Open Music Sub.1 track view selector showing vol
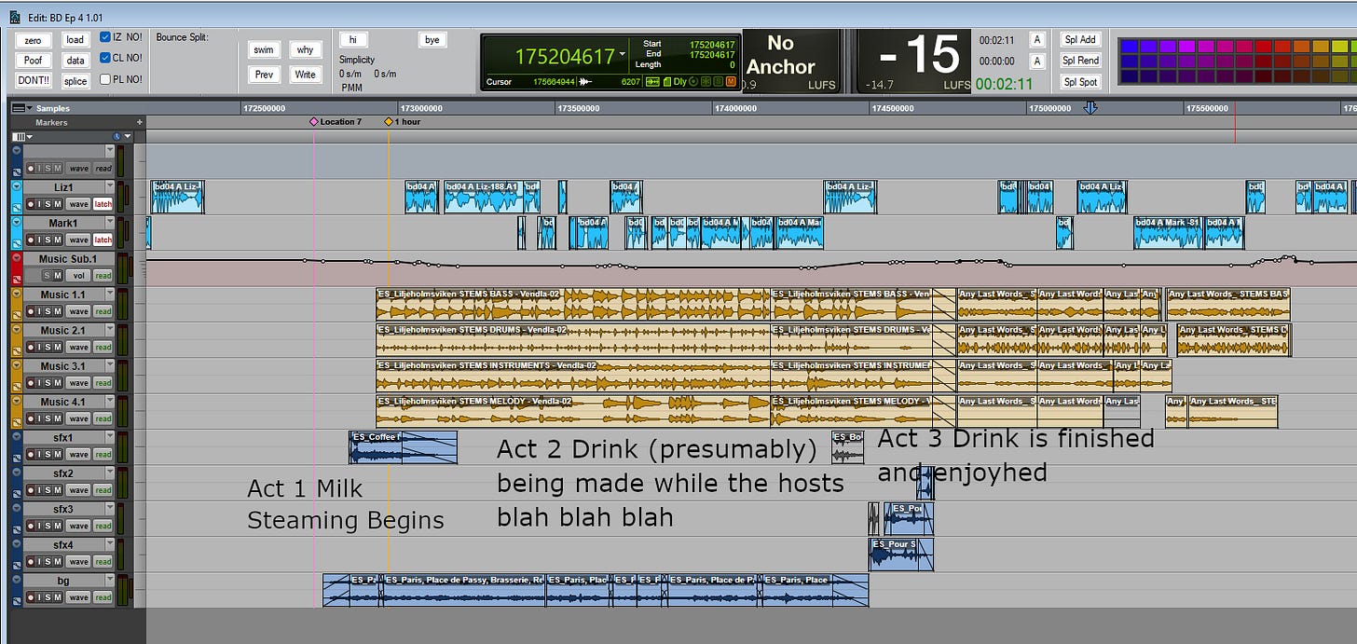 [x=79, y=276]
